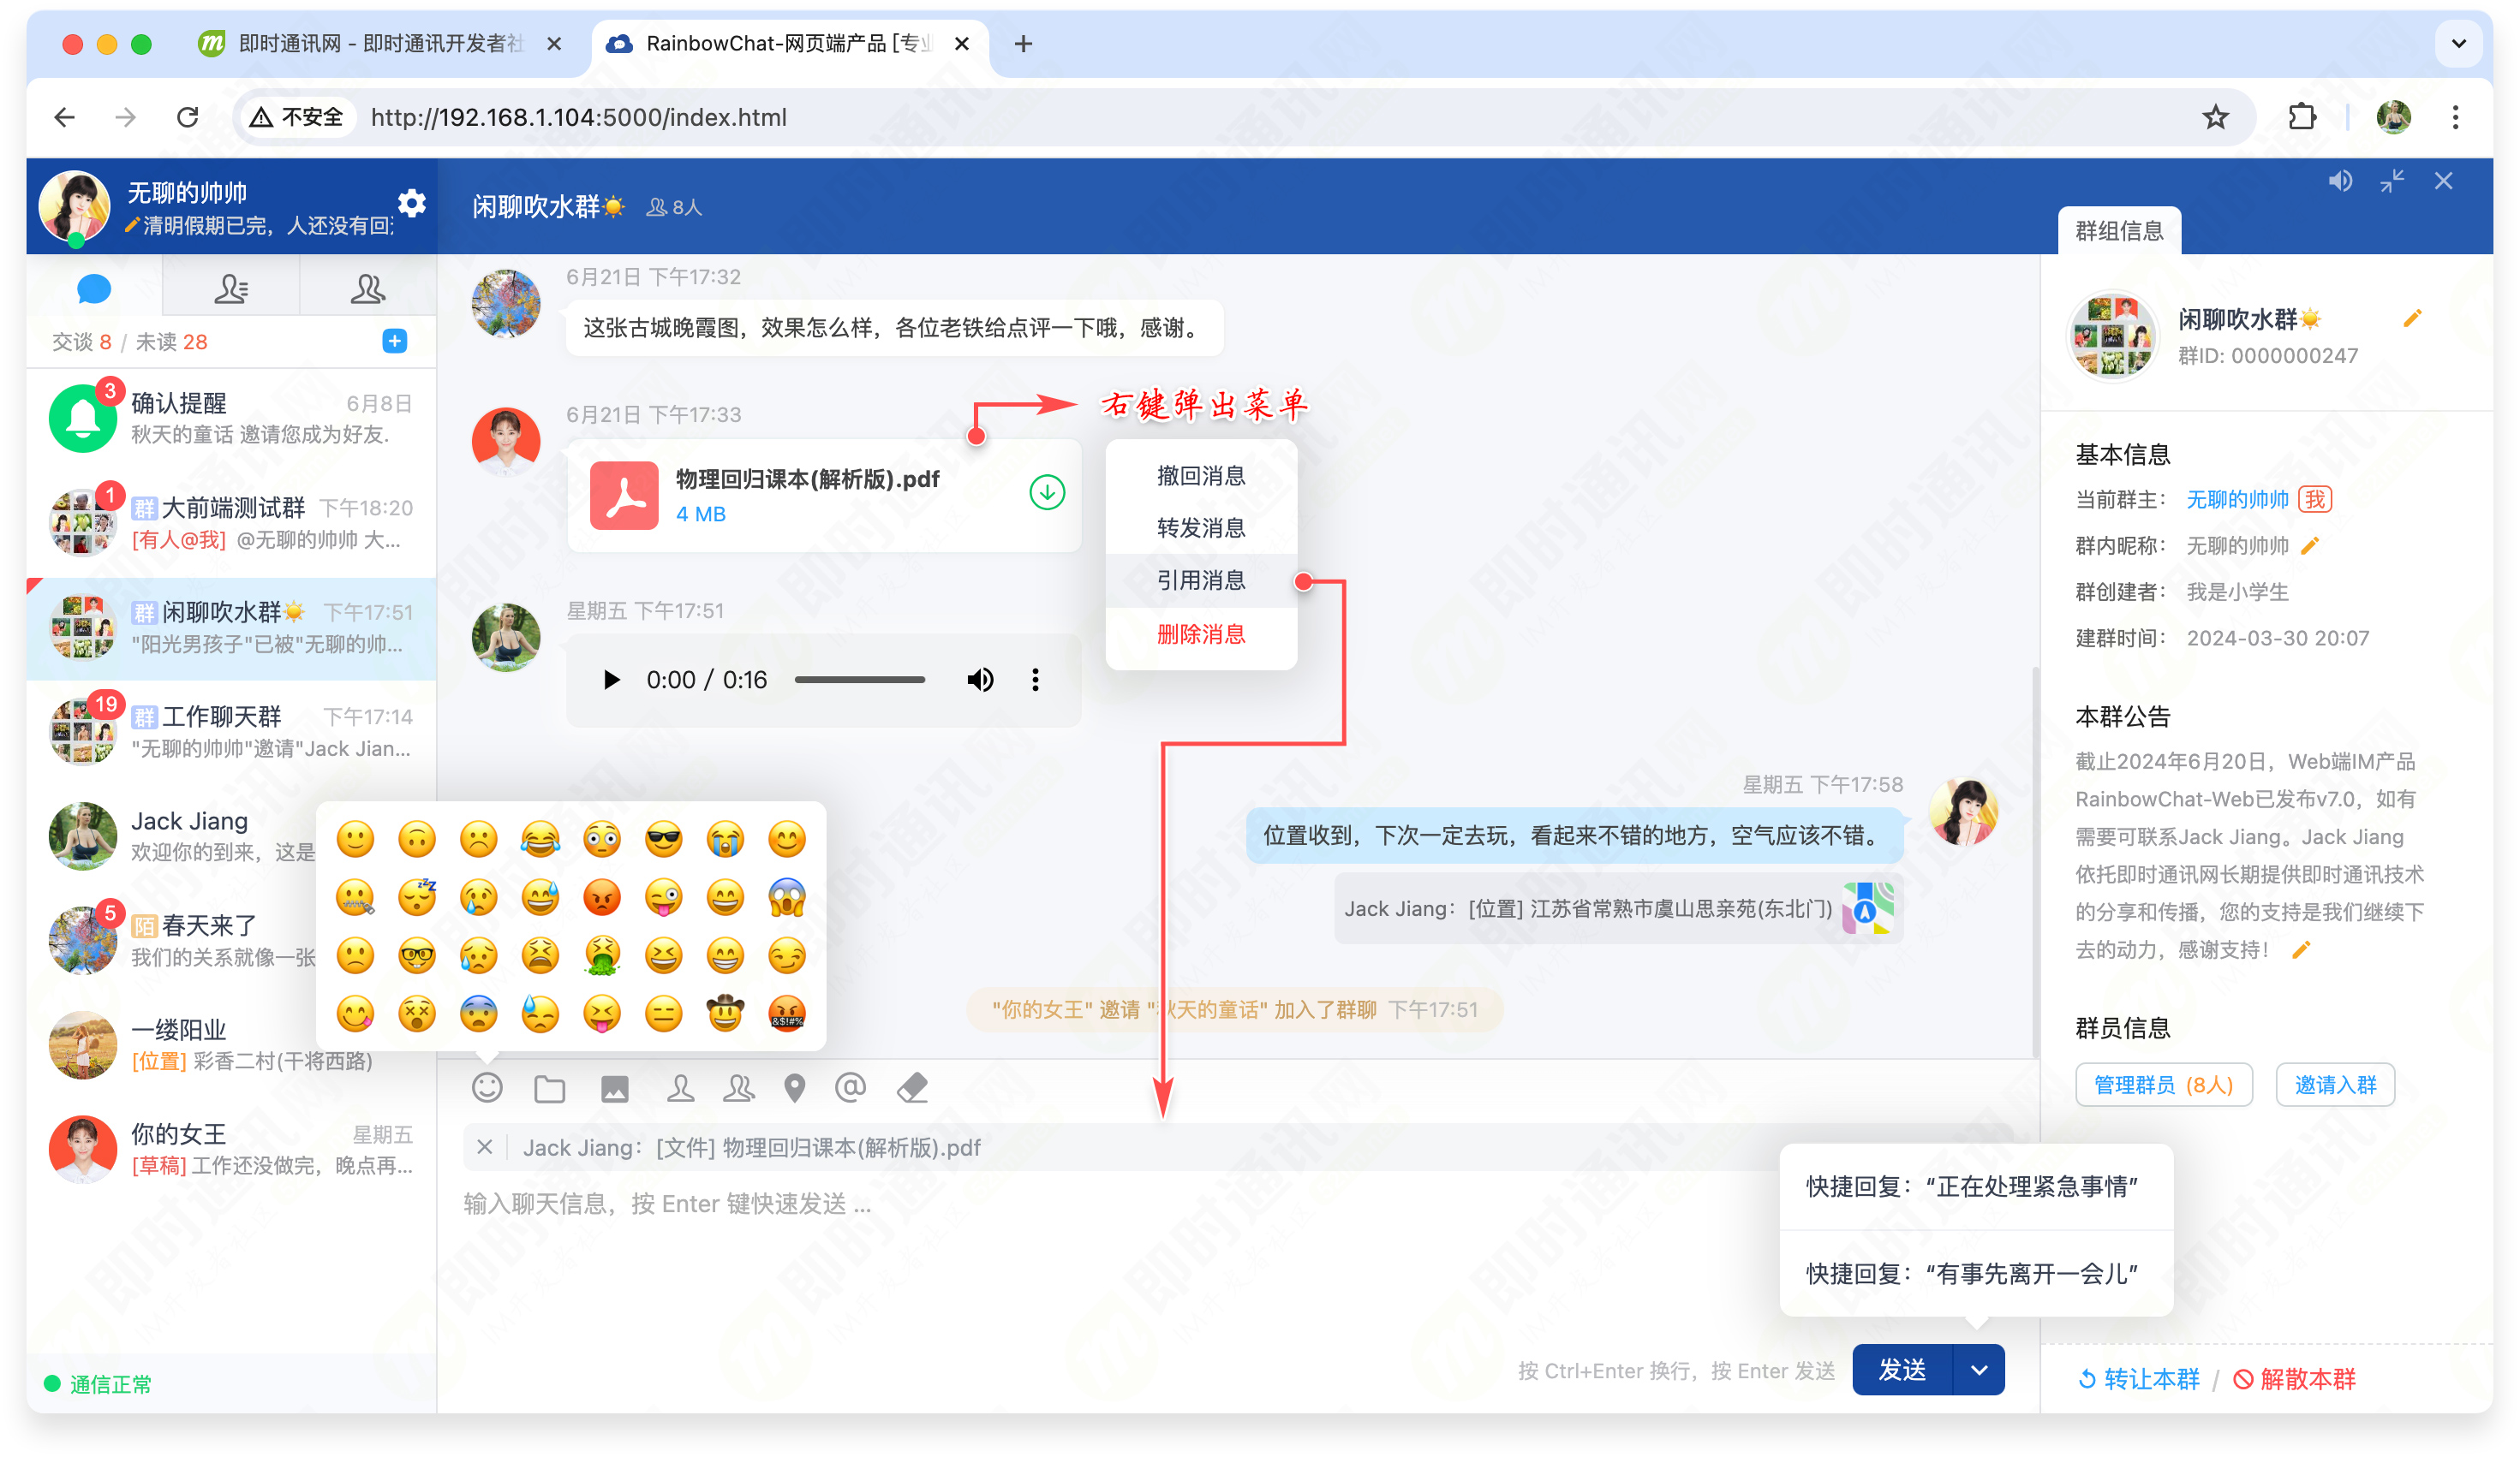Click the location sharing icon
Viewport: 2520px width, 1457px height.
coord(795,1087)
